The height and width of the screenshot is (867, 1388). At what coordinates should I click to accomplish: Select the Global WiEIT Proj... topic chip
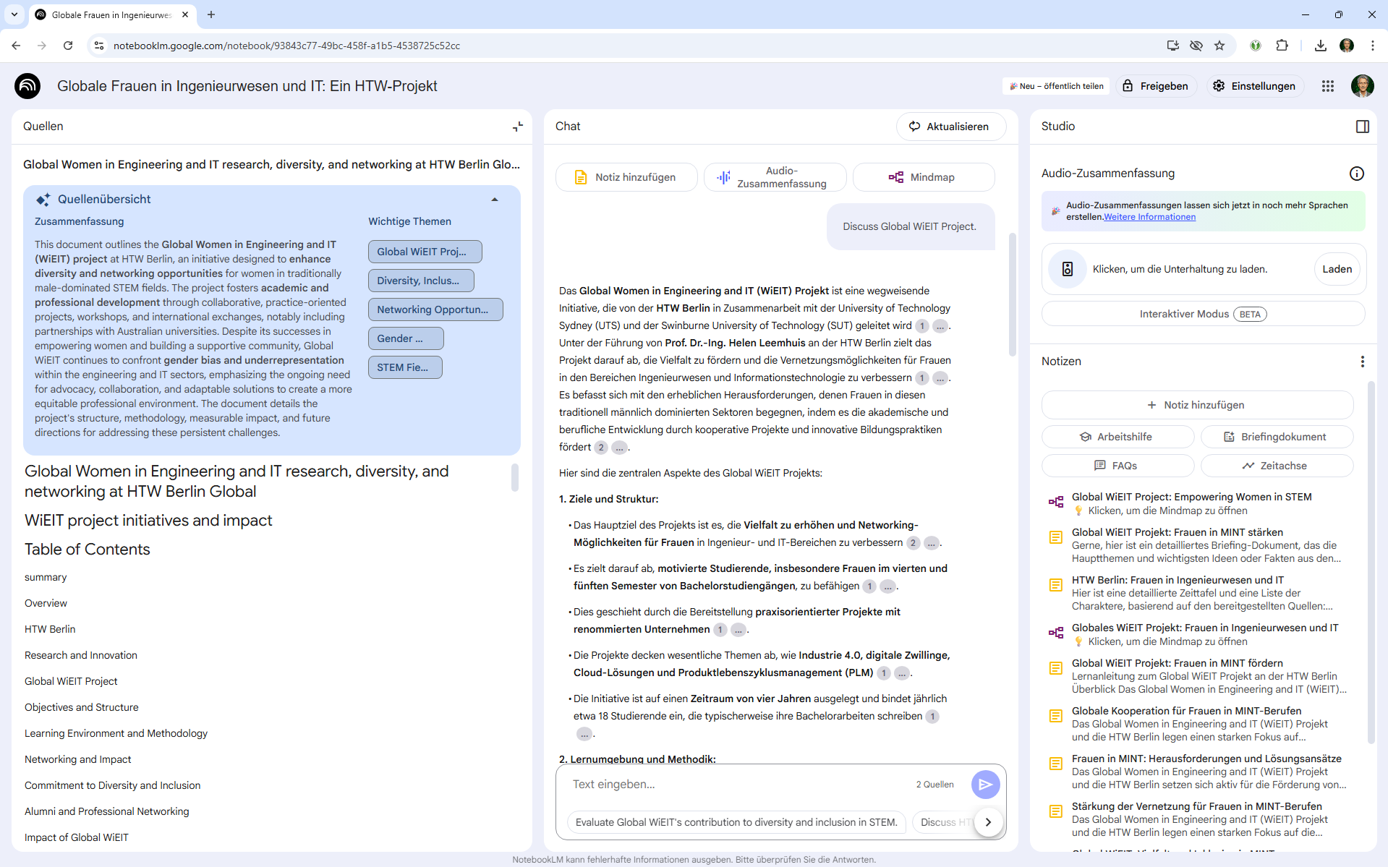(425, 252)
